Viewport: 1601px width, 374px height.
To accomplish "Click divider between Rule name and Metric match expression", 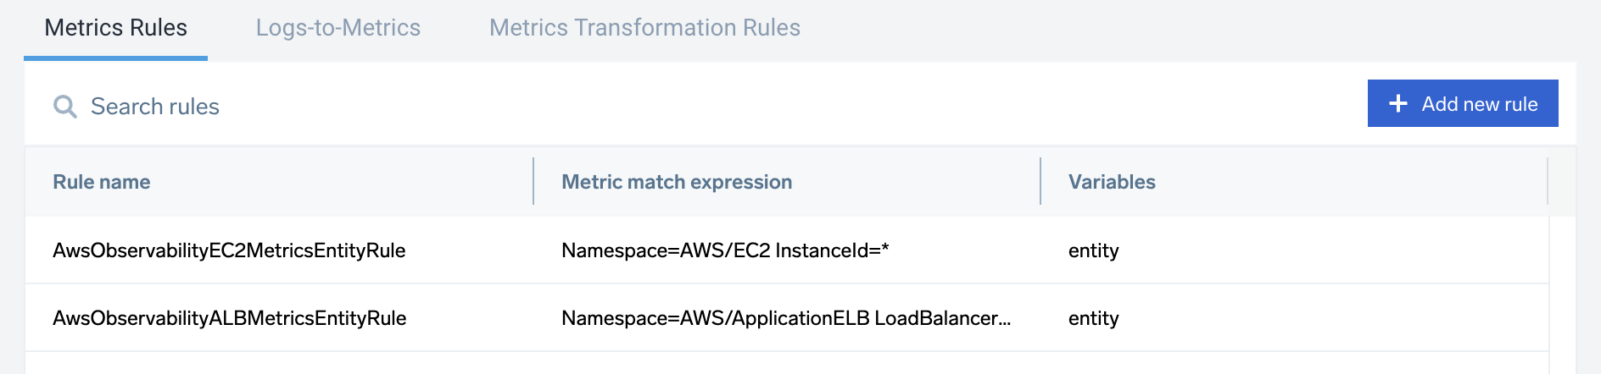I will pyautogui.click(x=533, y=181).
